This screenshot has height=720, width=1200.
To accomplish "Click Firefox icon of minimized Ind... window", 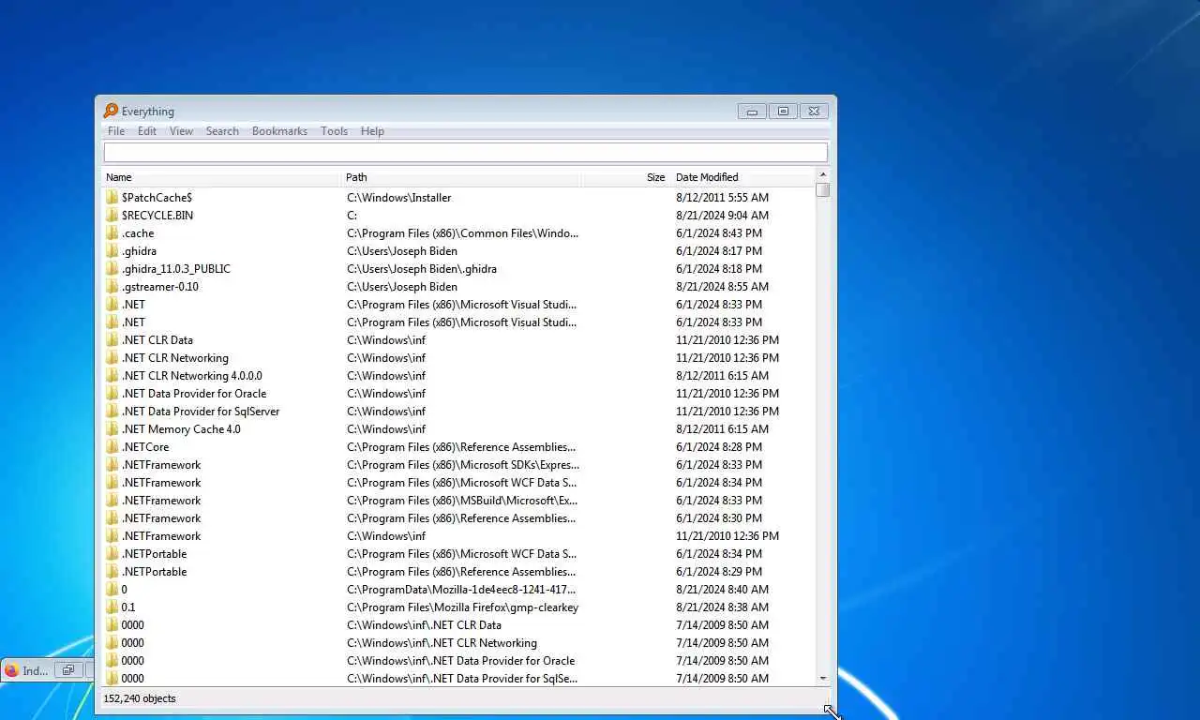I will (11, 670).
